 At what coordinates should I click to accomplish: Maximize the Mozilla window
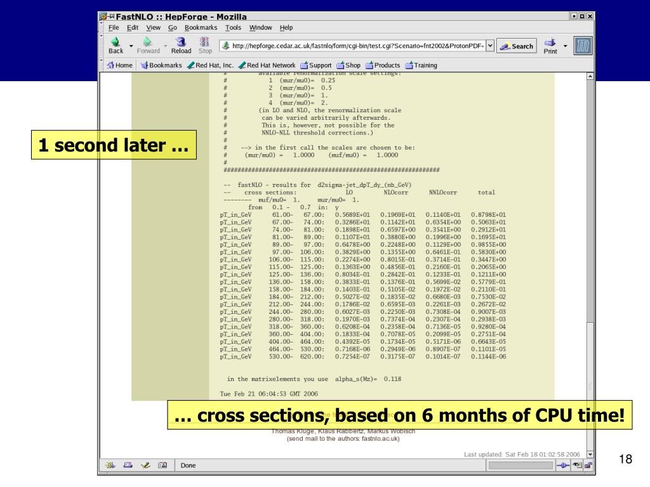[582, 16]
